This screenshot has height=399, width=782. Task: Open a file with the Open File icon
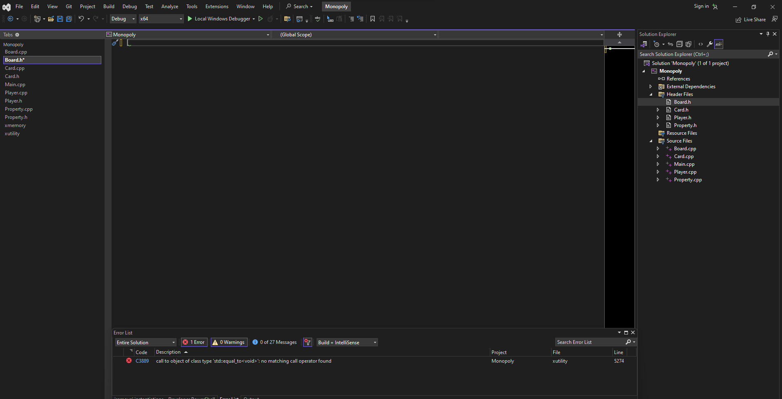[51, 19]
